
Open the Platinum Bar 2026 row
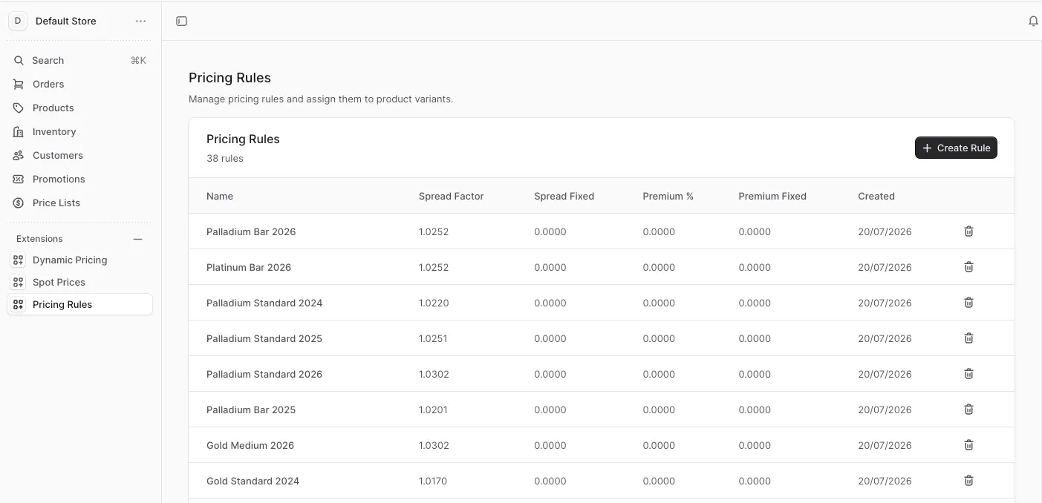(602, 267)
